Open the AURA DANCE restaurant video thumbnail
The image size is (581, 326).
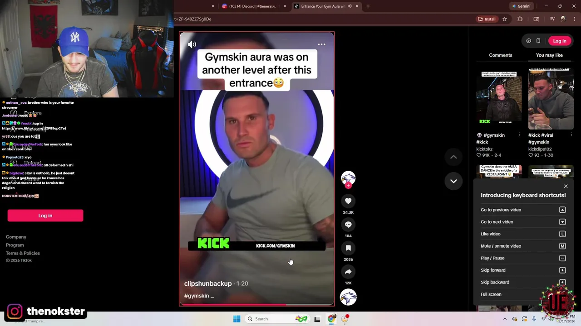coord(499,171)
